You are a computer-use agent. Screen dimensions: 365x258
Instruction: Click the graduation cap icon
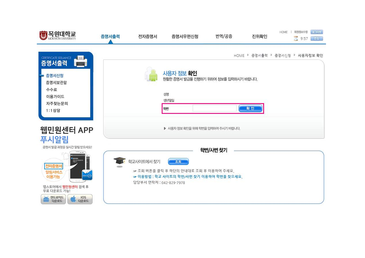[119, 162]
